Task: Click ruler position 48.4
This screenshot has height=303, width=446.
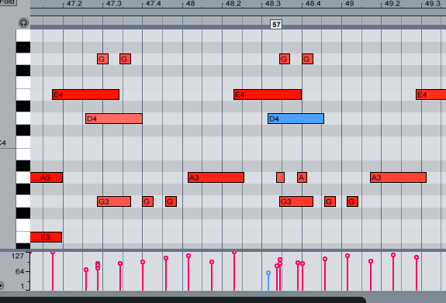Action: click(x=313, y=3)
